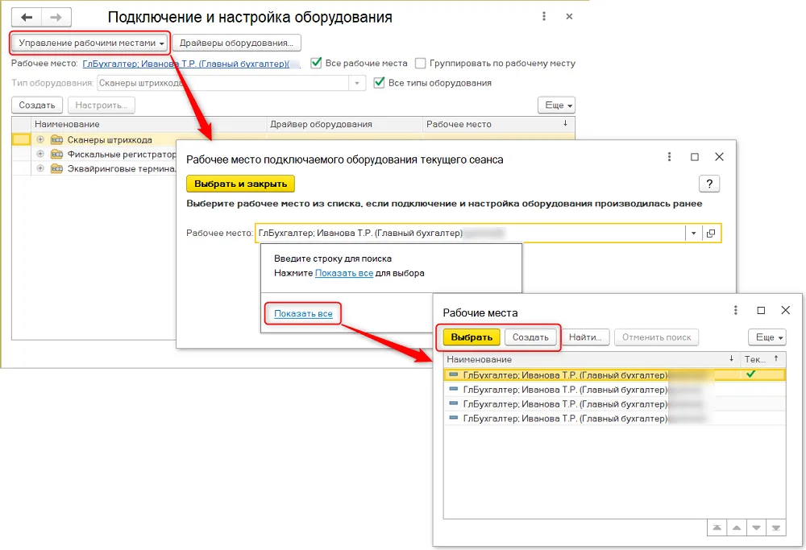Open the Еще menu above the equipment list
The width and height of the screenshot is (806, 550).
click(x=557, y=105)
